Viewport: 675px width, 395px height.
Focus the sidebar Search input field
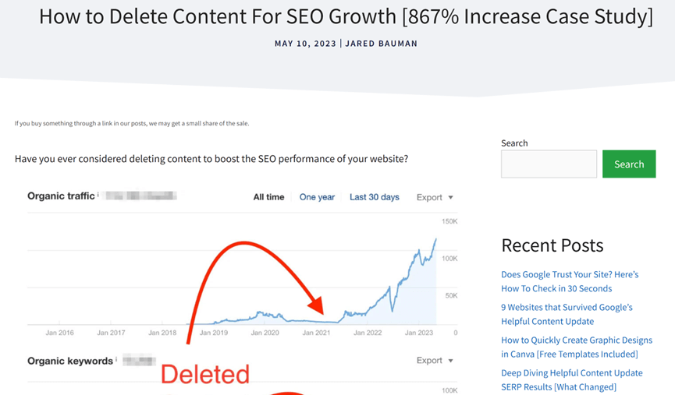pos(549,164)
